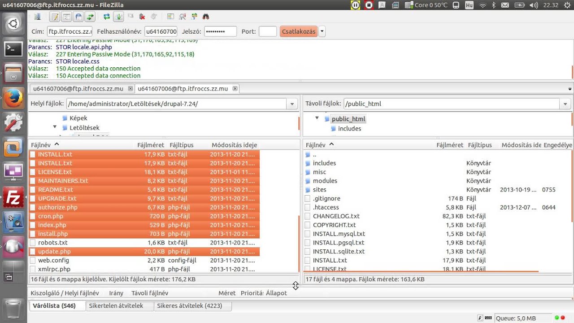574x323 pixels.
Task: Sort local files by Módosítás ideje
Action: click(x=234, y=145)
